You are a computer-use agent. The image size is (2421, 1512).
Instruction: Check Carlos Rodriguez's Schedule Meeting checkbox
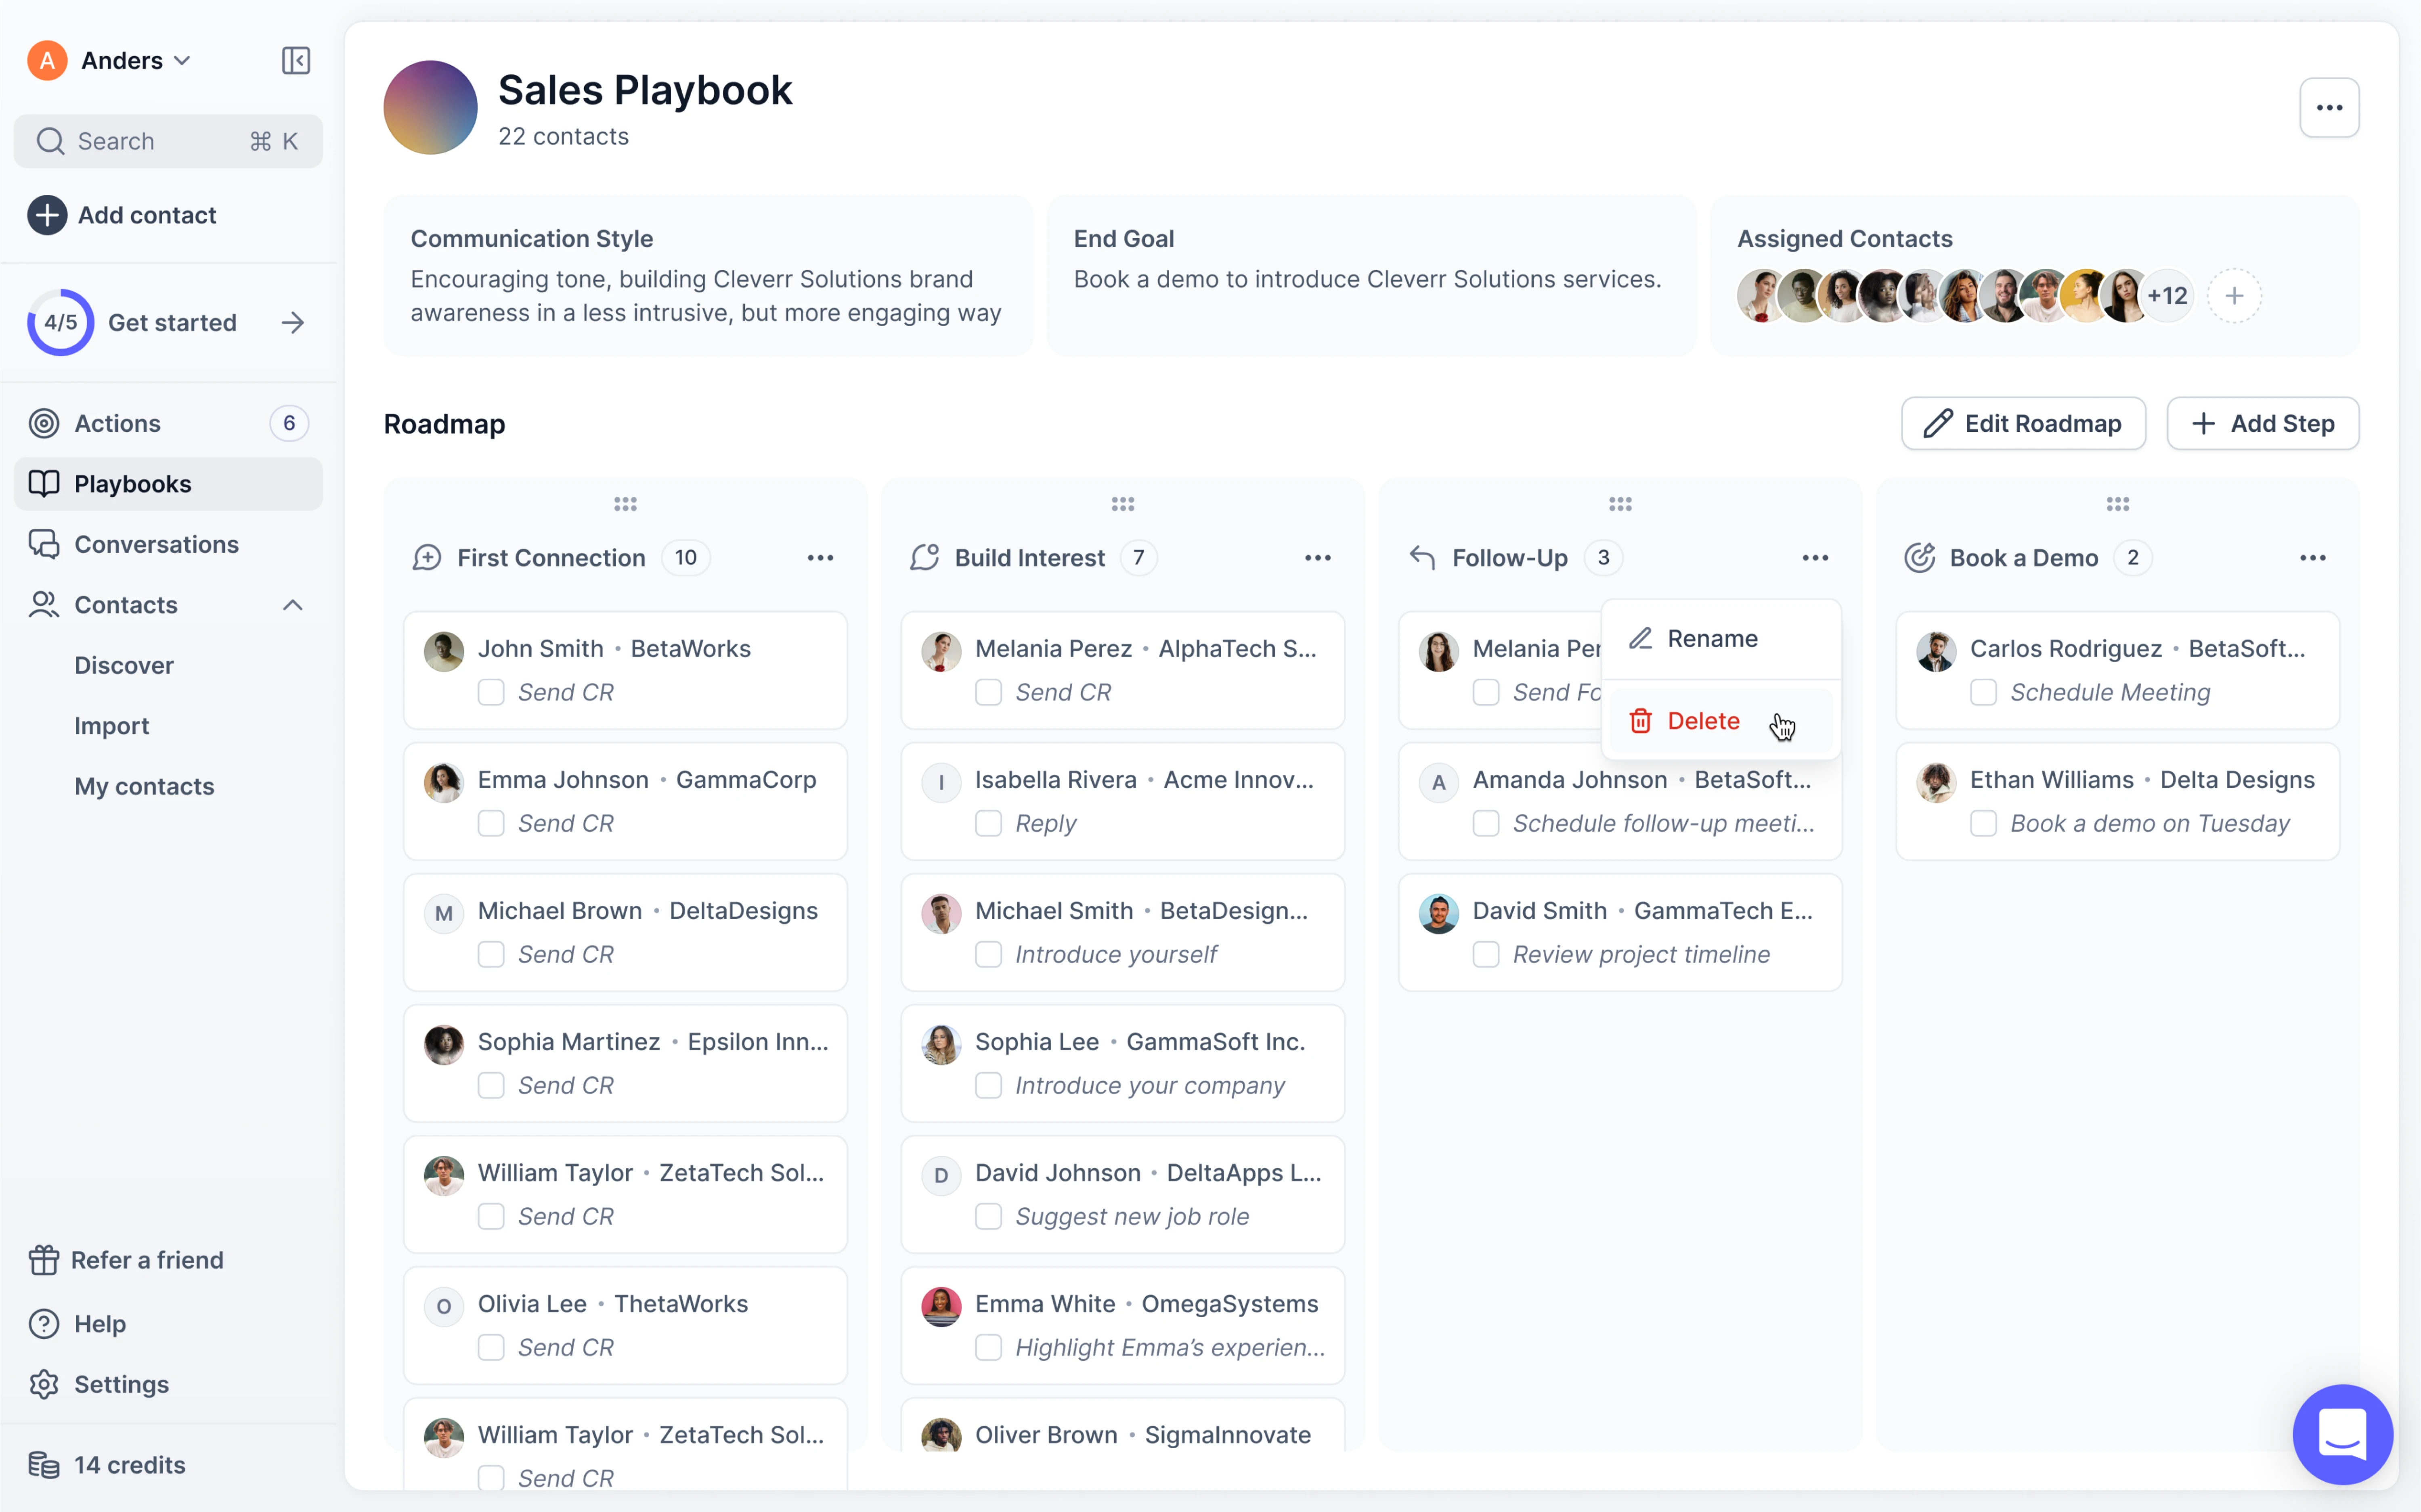(1983, 692)
